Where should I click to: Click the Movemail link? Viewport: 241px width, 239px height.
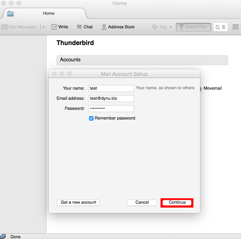(212, 88)
